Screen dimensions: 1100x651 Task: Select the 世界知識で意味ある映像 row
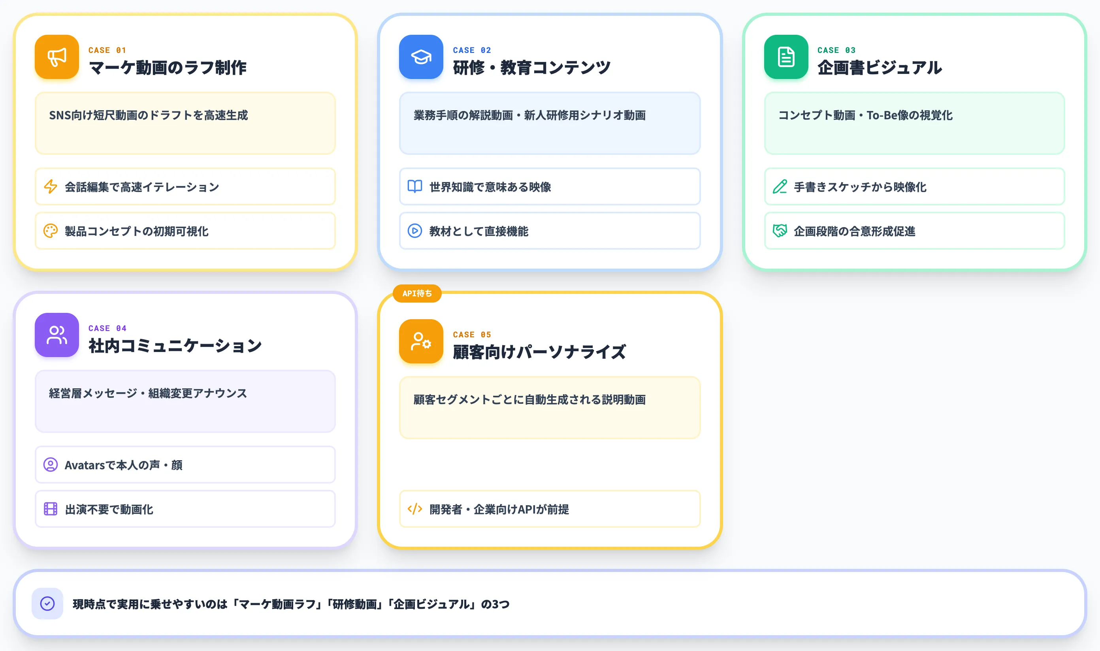click(549, 186)
